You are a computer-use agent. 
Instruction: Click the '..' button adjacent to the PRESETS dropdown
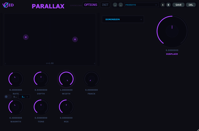tap(121, 5)
